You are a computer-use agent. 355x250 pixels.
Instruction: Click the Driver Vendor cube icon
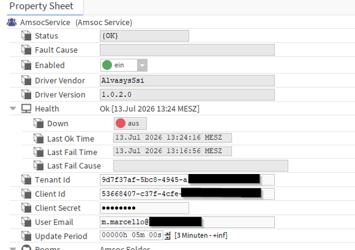coord(26,81)
